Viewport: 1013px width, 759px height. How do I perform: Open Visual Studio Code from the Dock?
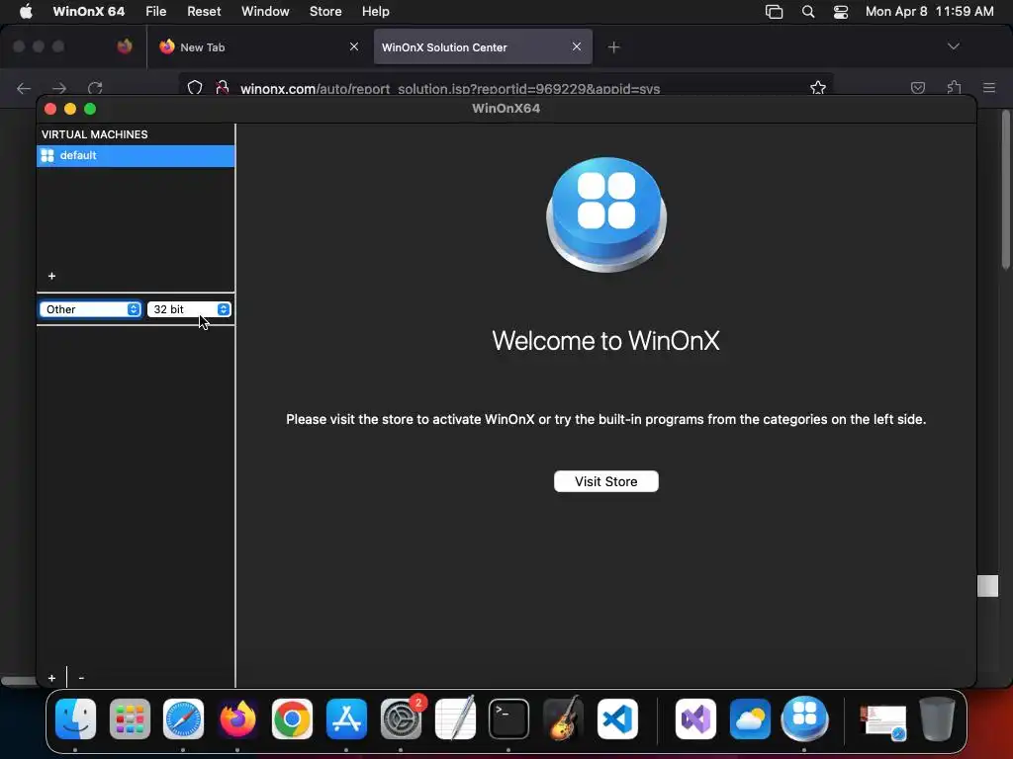(x=617, y=719)
